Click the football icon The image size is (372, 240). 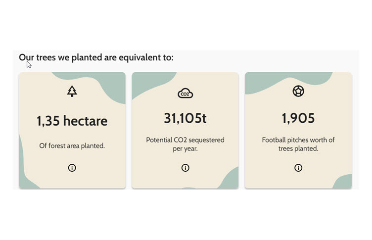coord(298,91)
